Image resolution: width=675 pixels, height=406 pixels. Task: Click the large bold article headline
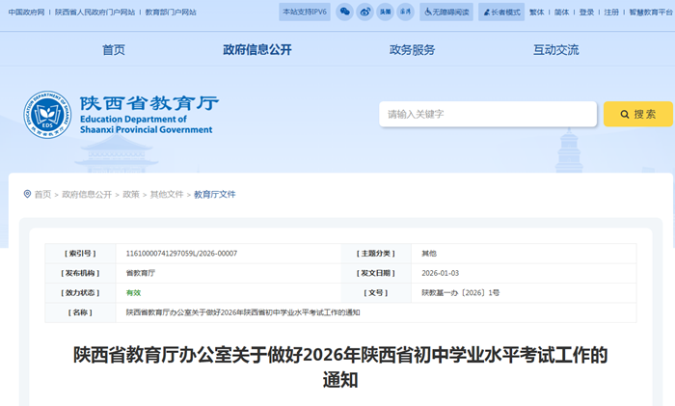340,367
